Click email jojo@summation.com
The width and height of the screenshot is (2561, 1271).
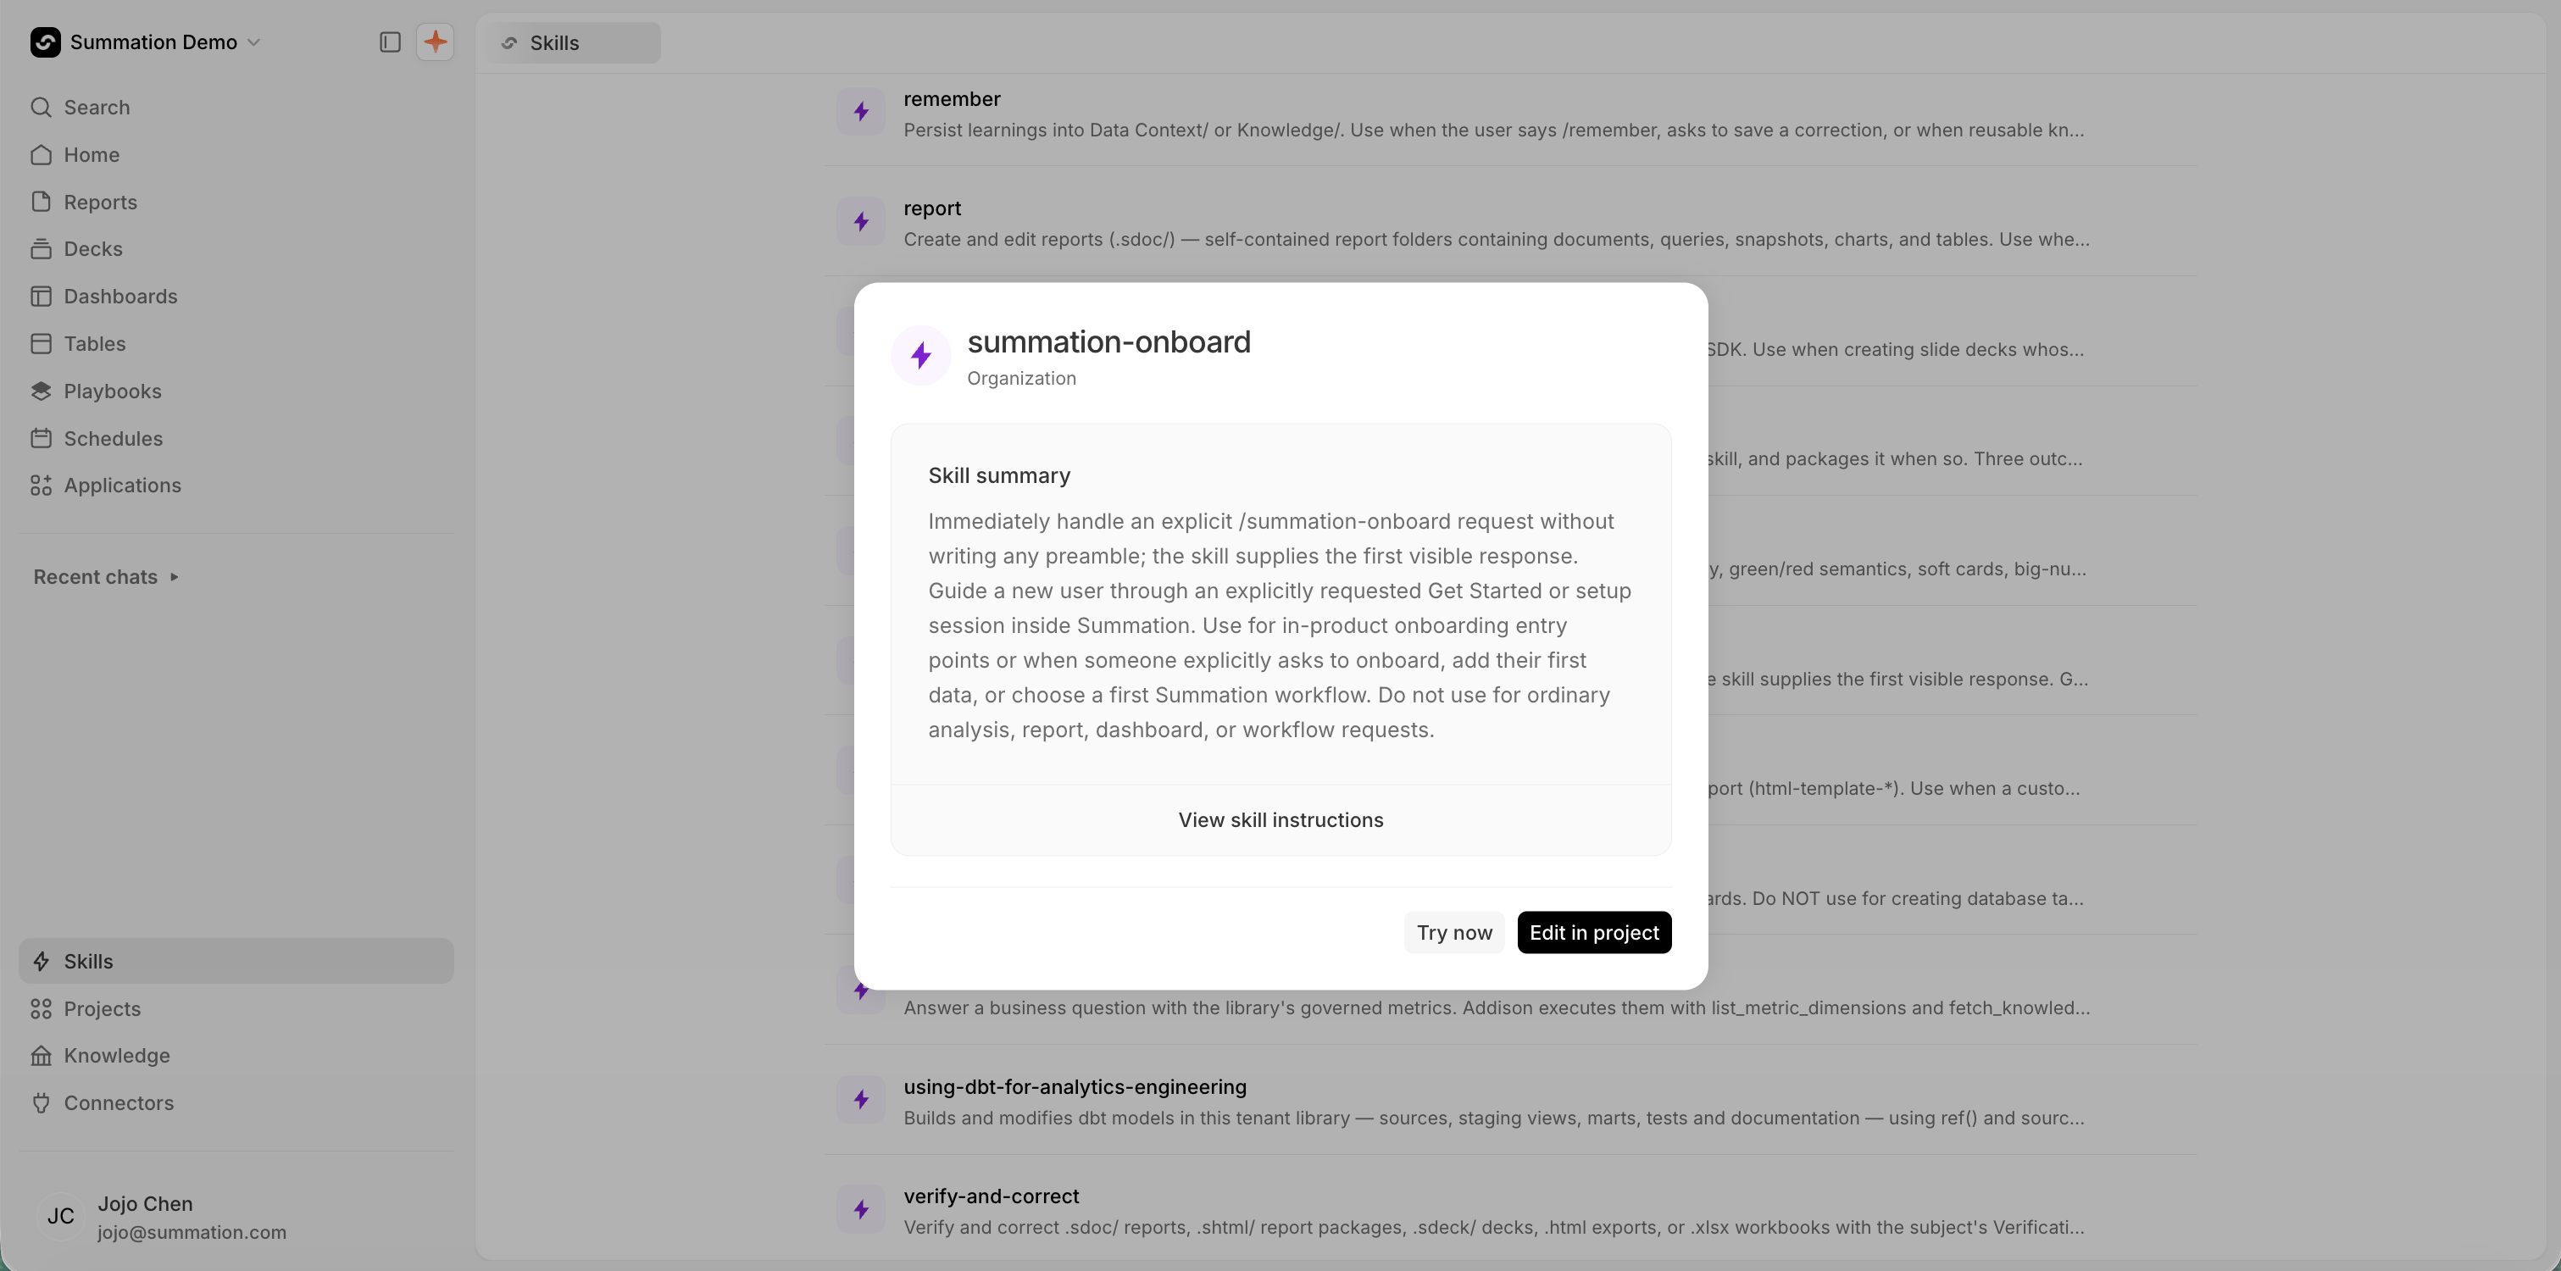click(x=192, y=1232)
